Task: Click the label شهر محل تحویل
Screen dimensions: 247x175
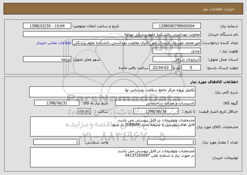Action: (x=86, y=59)
